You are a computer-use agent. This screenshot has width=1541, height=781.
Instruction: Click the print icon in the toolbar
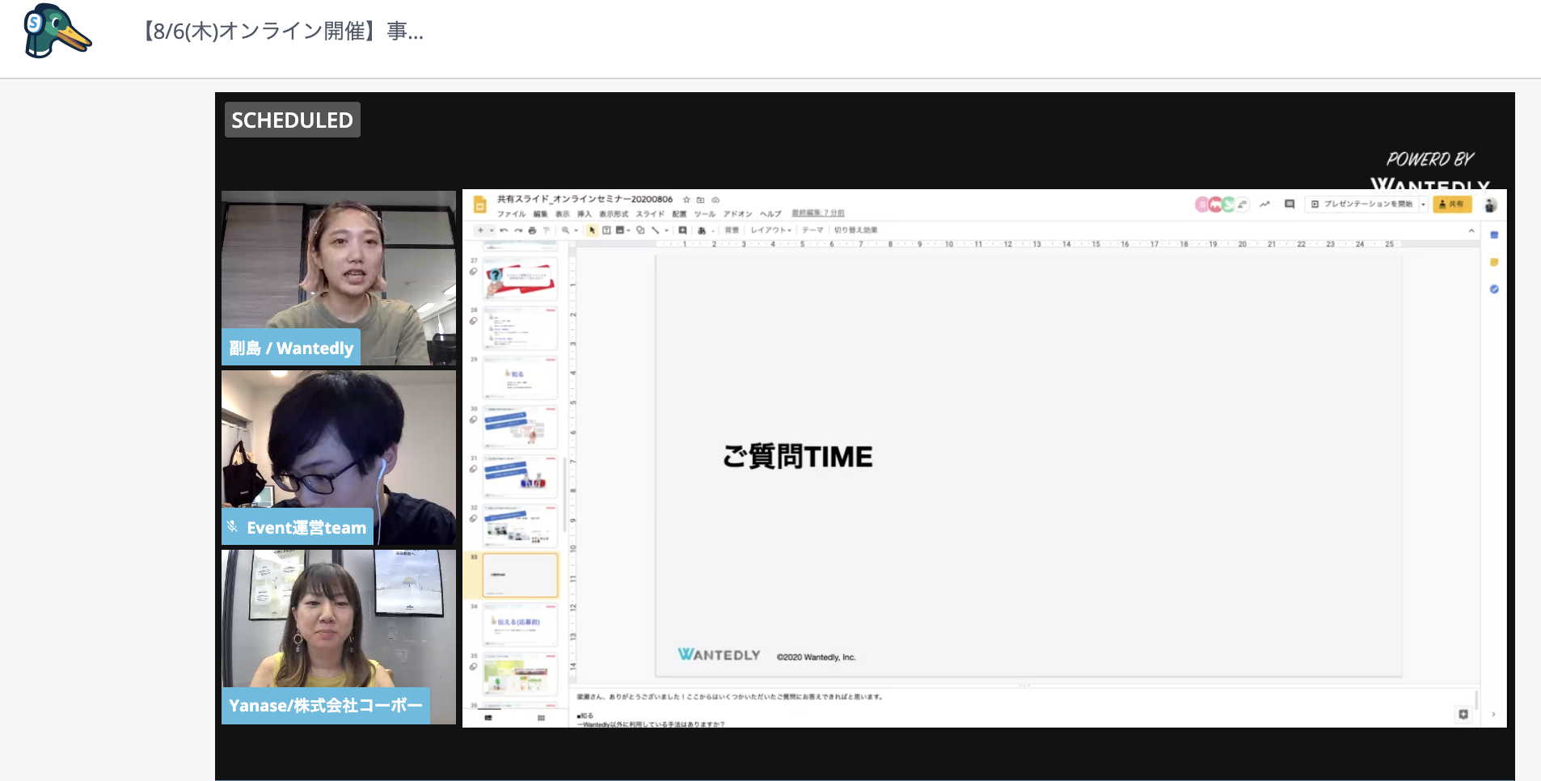(532, 230)
